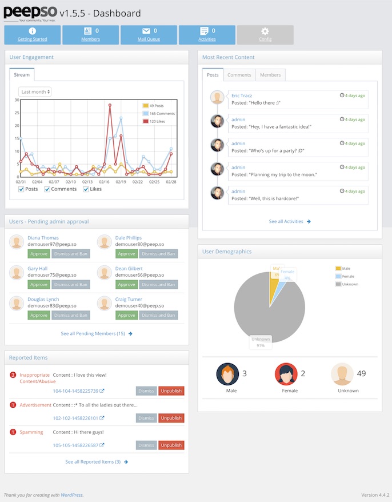Click admin avatar beside "Who's up for a party?"
This screenshot has width=392, height=502.
coord(217,145)
